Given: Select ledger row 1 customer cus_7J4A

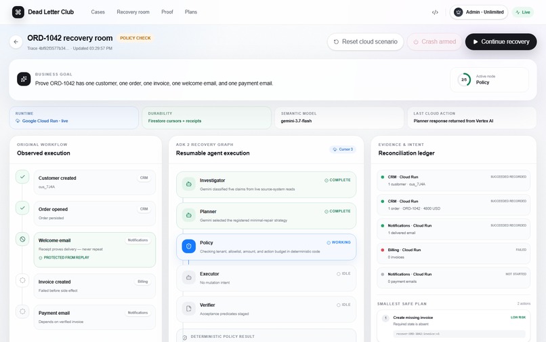Looking at the screenshot, I should (x=453, y=180).
